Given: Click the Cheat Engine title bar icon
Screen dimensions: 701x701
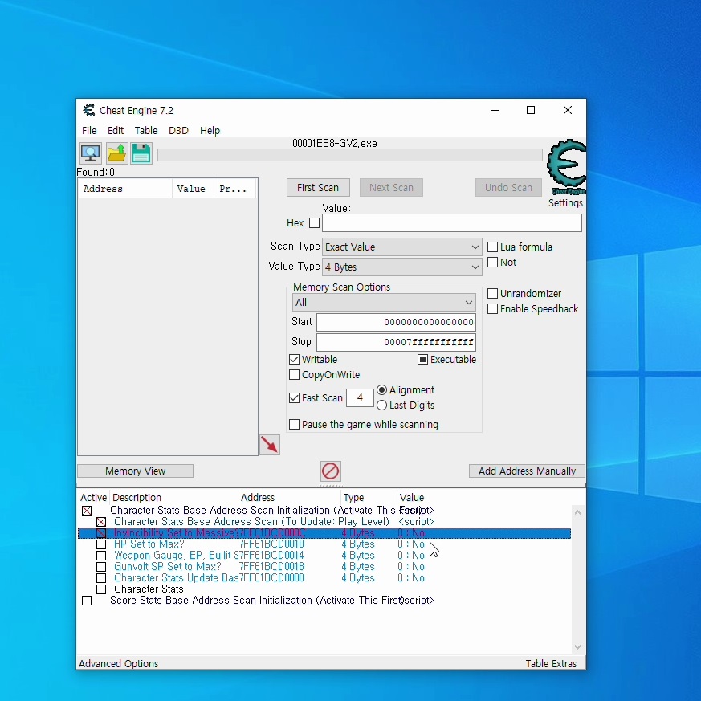Looking at the screenshot, I should [89, 111].
